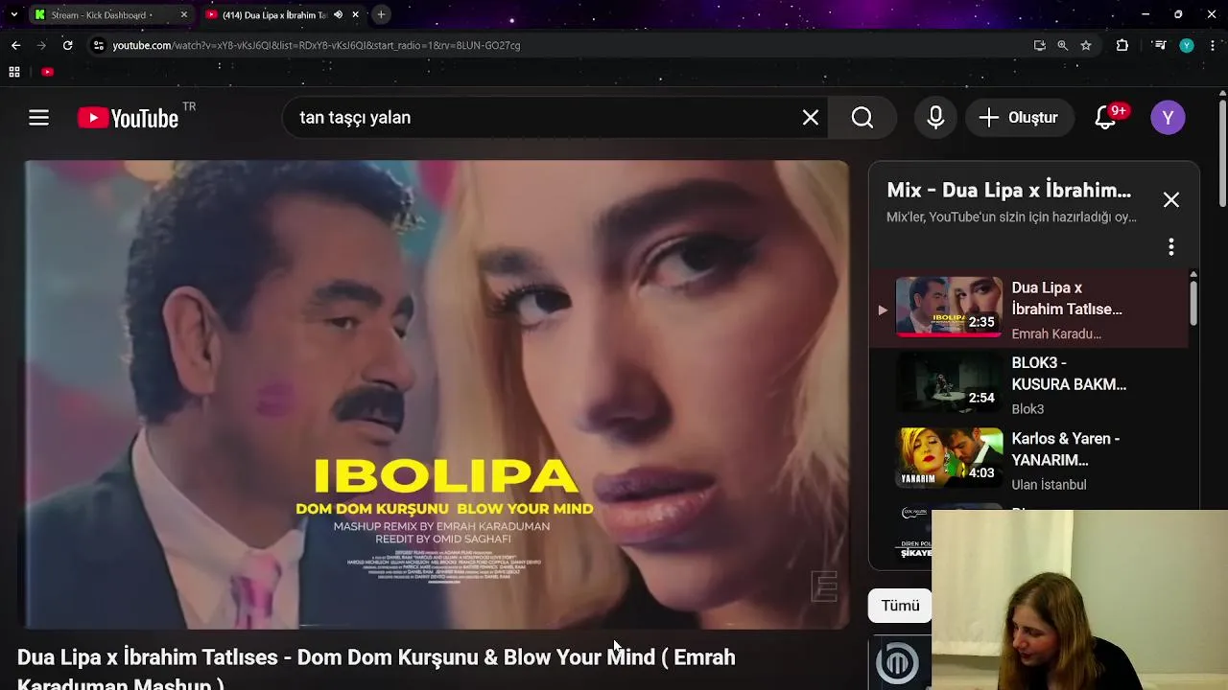
Task: Select the Dua Lipa YouTube browser tab
Action: [x=273, y=15]
